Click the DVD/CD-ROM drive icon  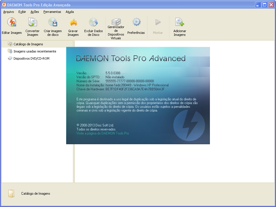pyautogui.click(x=10, y=58)
